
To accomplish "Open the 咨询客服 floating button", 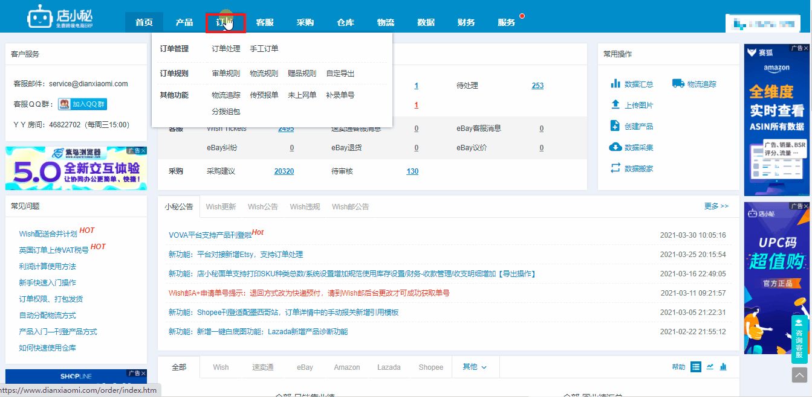I will pyautogui.click(x=799, y=338).
